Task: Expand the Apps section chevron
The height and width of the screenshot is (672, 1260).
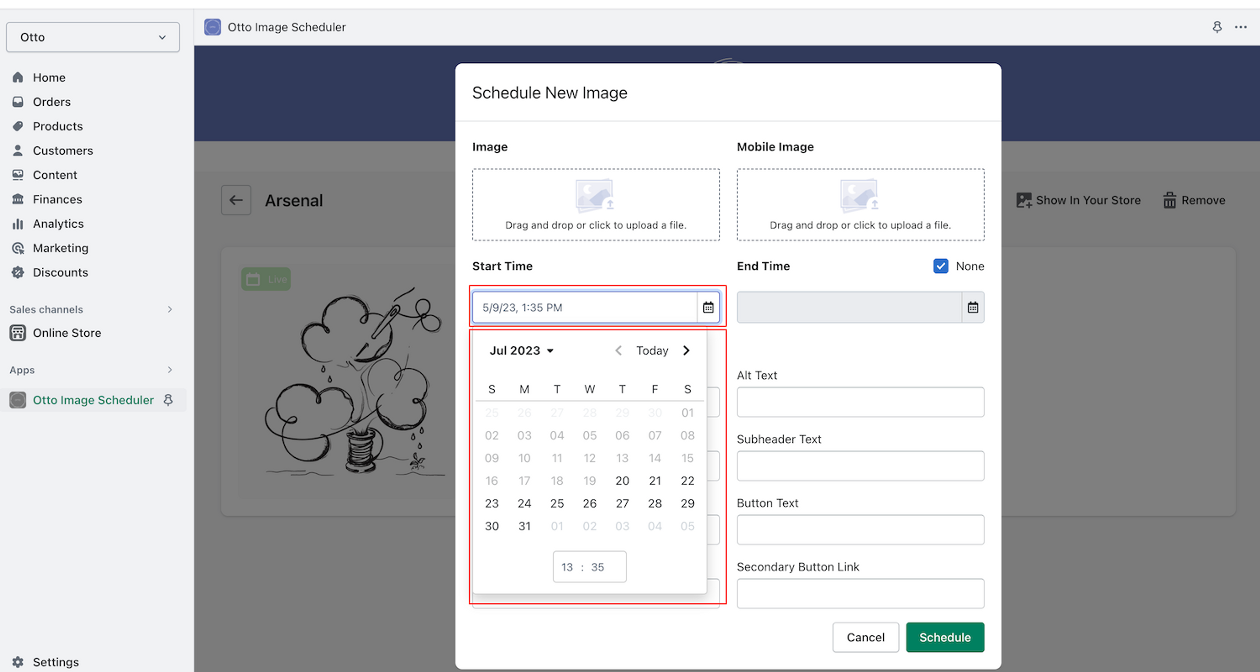Action: [170, 370]
